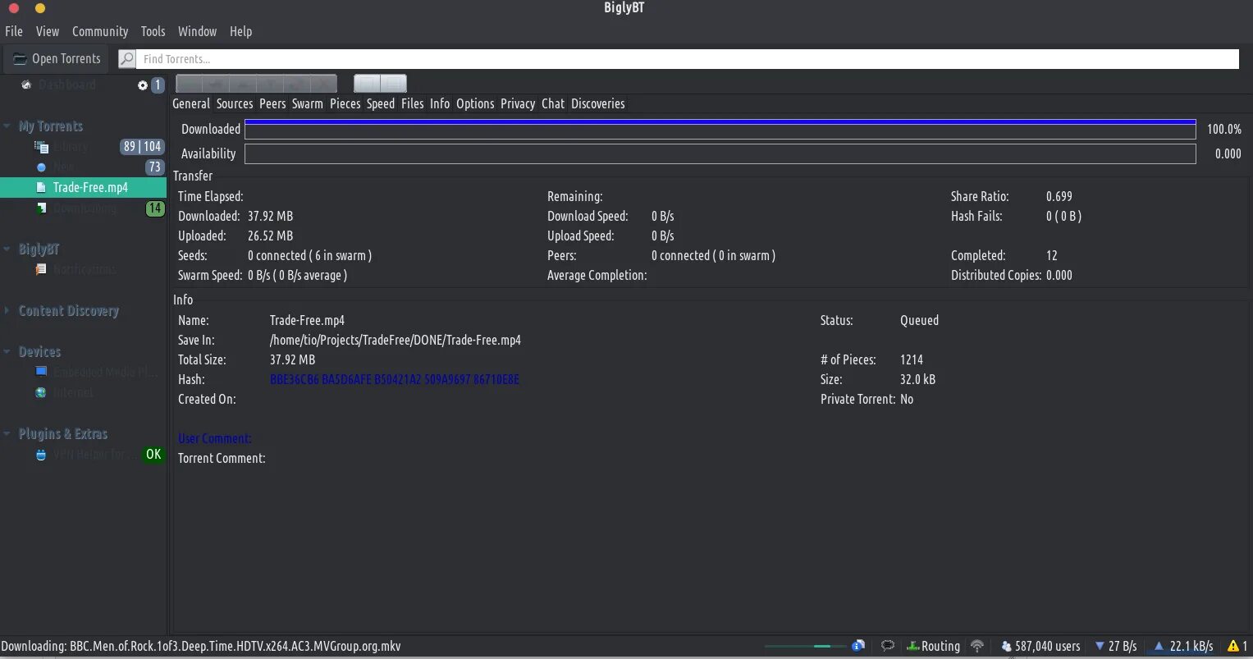Click the Downloading BBC.Men.of.Rock status text
The height and width of the screenshot is (659, 1253).
pyautogui.click(x=201, y=646)
